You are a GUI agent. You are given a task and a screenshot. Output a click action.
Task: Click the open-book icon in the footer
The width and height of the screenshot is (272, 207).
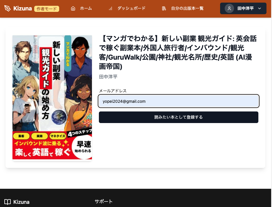tap(8, 202)
